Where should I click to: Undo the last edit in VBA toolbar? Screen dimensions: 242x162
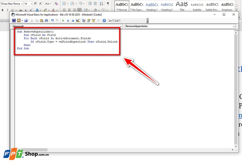(52, 21)
